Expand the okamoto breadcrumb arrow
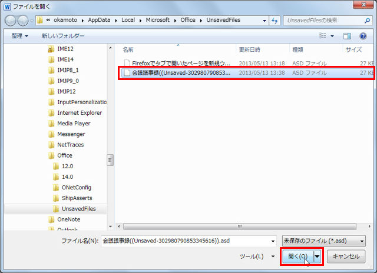Screen dimensions: 377x273 coord(82,21)
